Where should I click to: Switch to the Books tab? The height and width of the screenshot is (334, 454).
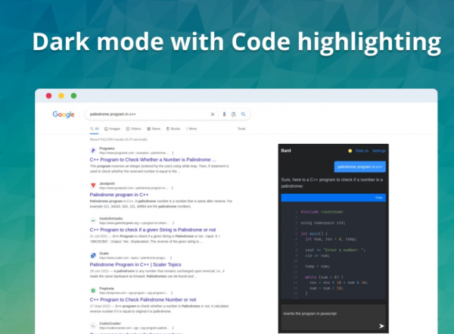tap(173, 129)
